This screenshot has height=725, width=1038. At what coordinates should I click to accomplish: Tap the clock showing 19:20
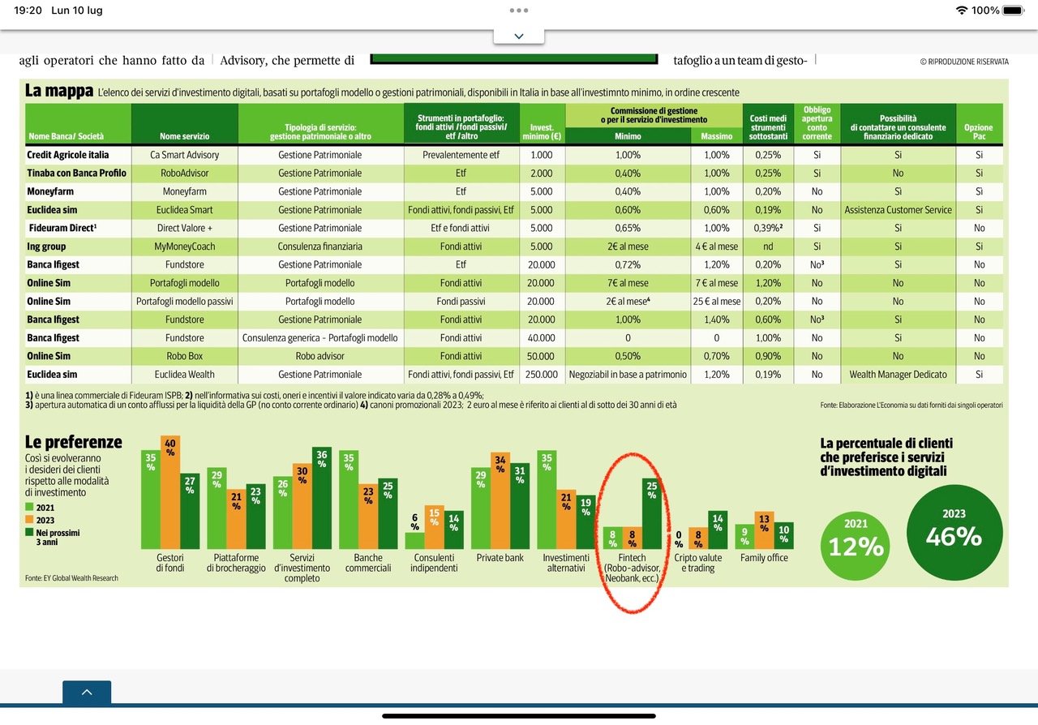(28, 12)
